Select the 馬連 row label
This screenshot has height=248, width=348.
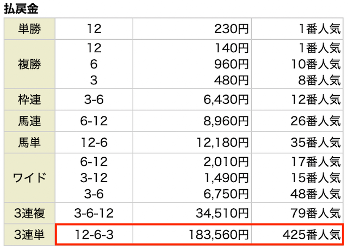(29, 121)
